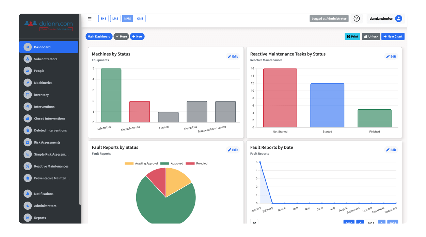This screenshot has height=237, width=426.
Task: Click the New dashboard button
Action: click(x=137, y=36)
